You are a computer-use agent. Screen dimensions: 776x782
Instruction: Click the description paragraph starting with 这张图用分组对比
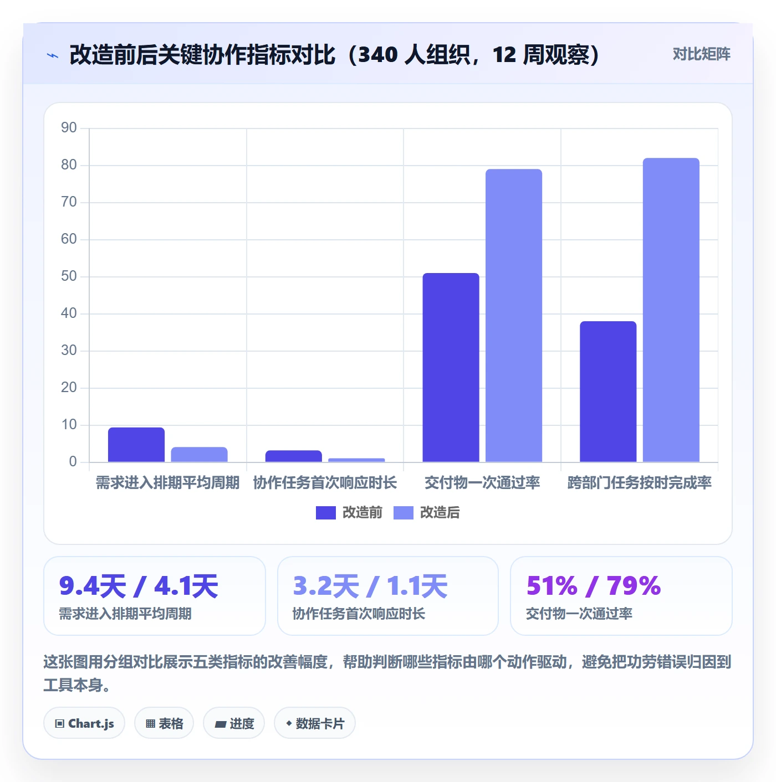pyautogui.click(x=387, y=673)
